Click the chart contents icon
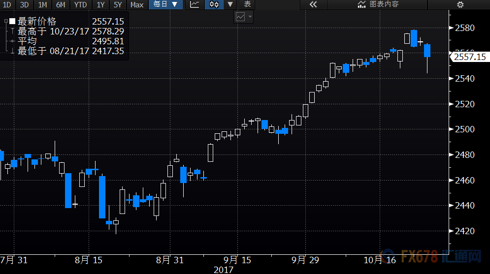The width and height of the screenshot is (490, 274). [x=361, y=4]
